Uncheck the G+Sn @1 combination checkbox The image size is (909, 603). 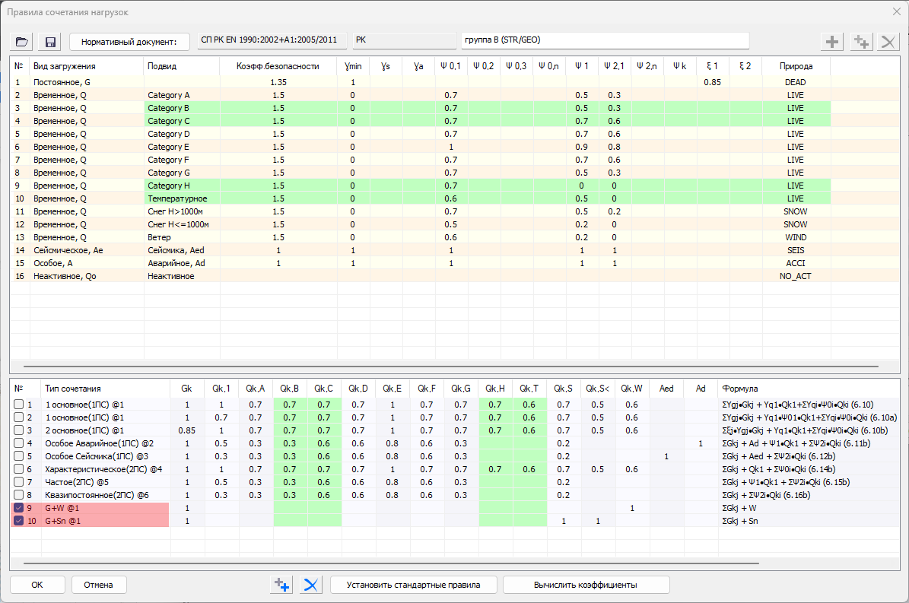[19, 521]
